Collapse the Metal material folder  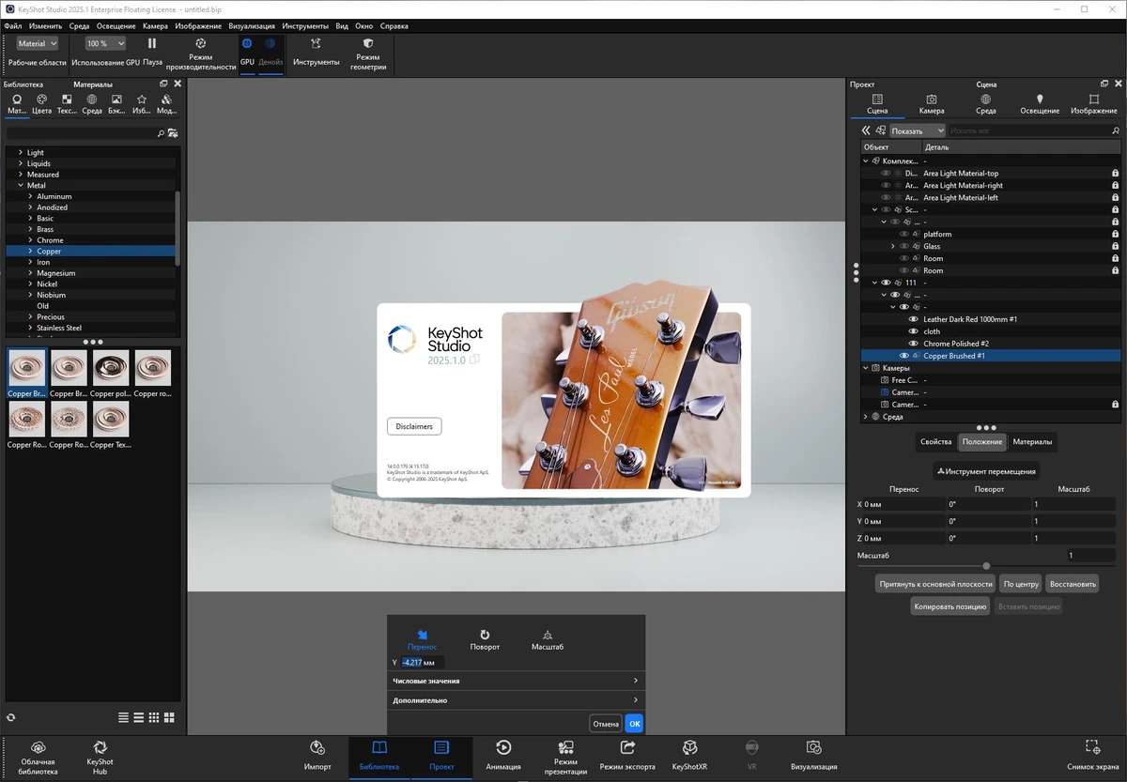coord(21,185)
